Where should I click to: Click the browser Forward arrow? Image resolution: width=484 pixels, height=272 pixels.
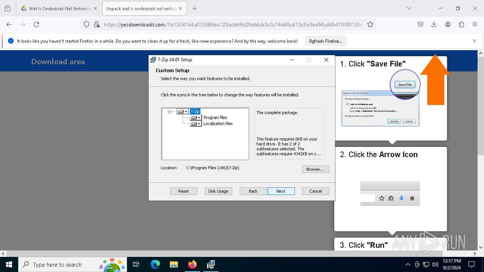(x=23, y=24)
